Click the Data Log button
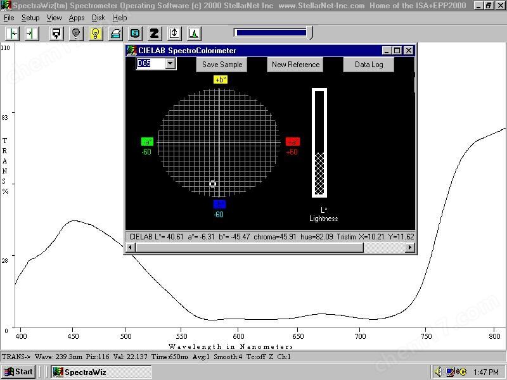This screenshot has height=380, width=507. point(369,65)
